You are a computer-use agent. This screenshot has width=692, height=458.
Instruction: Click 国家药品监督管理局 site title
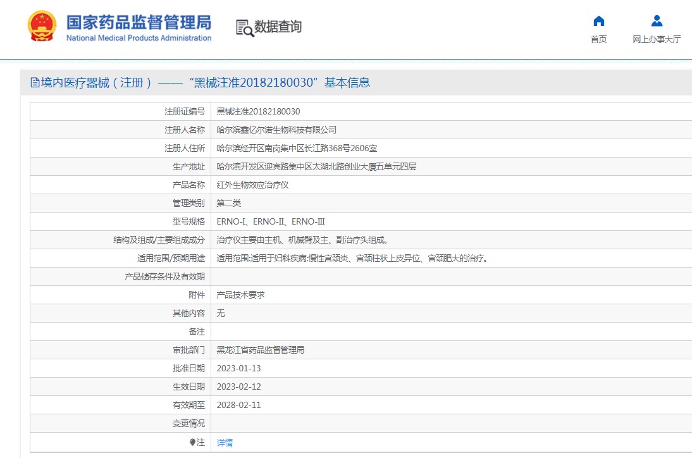(x=139, y=23)
